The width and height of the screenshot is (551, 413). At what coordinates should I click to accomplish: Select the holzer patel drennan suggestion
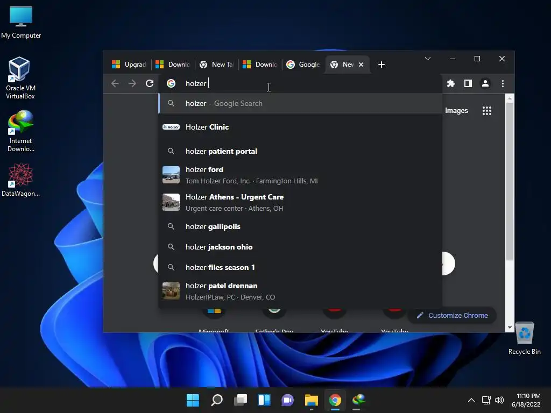(300, 291)
